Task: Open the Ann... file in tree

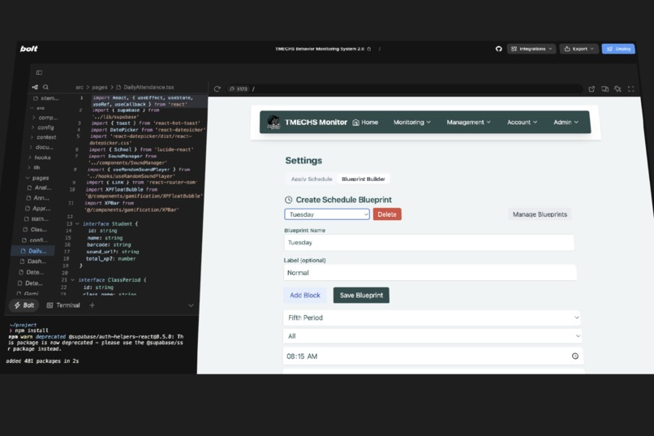Action: pos(38,198)
